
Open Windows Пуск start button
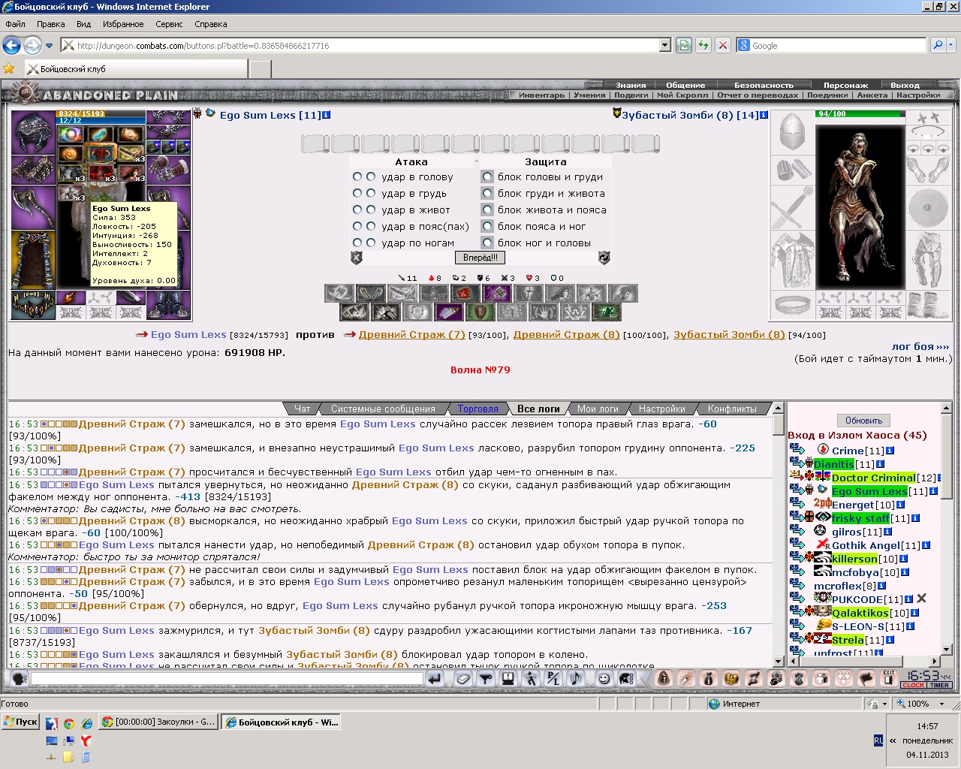(20, 722)
